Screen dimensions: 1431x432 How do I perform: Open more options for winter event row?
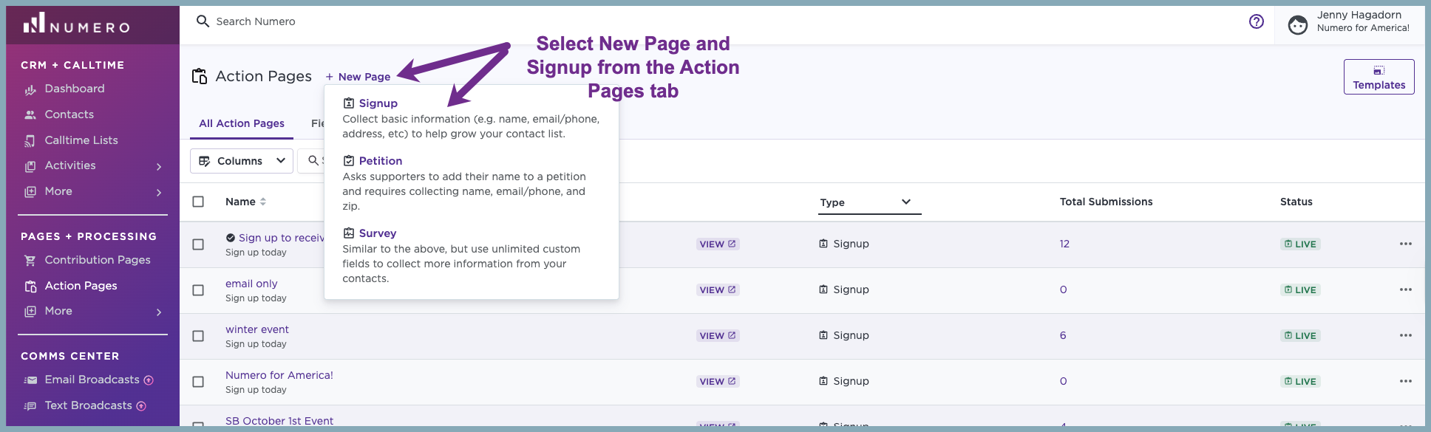tap(1406, 335)
